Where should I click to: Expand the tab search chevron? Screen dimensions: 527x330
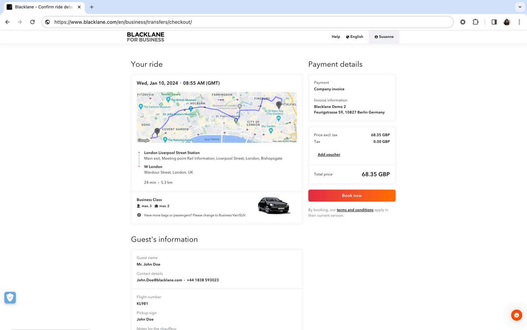click(520, 7)
